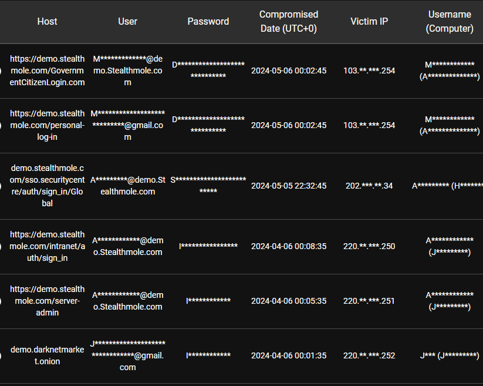Select the personal-log-in host cell
Image resolution: width=483 pixels, height=386 pixels.
[47, 125]
